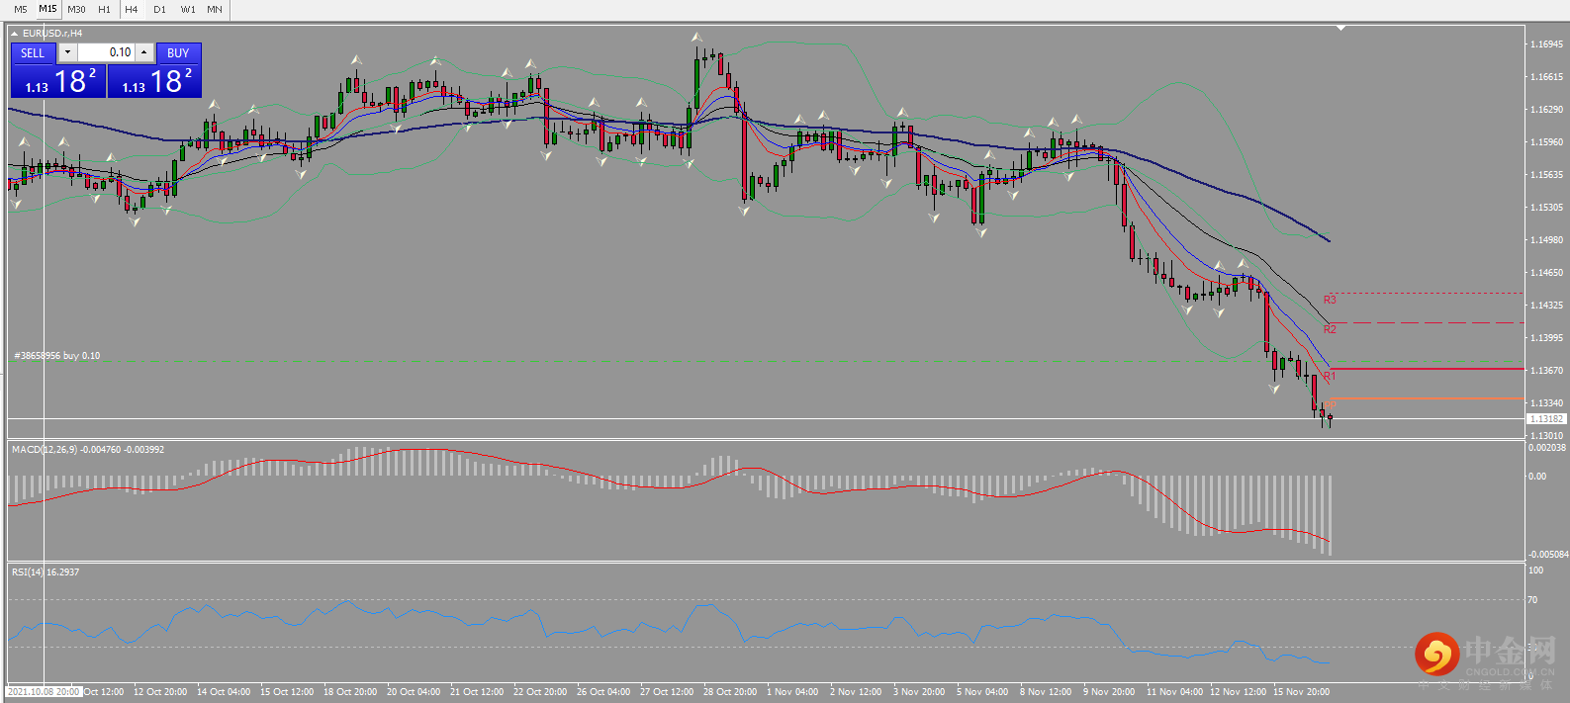Enable the M30 timeframe
This screenshot has height=703, width=1570.
(76, 9)
